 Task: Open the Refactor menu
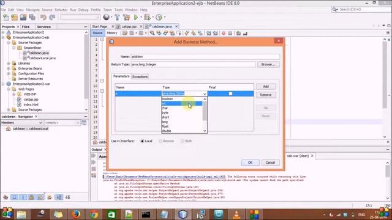pos(61,10)
